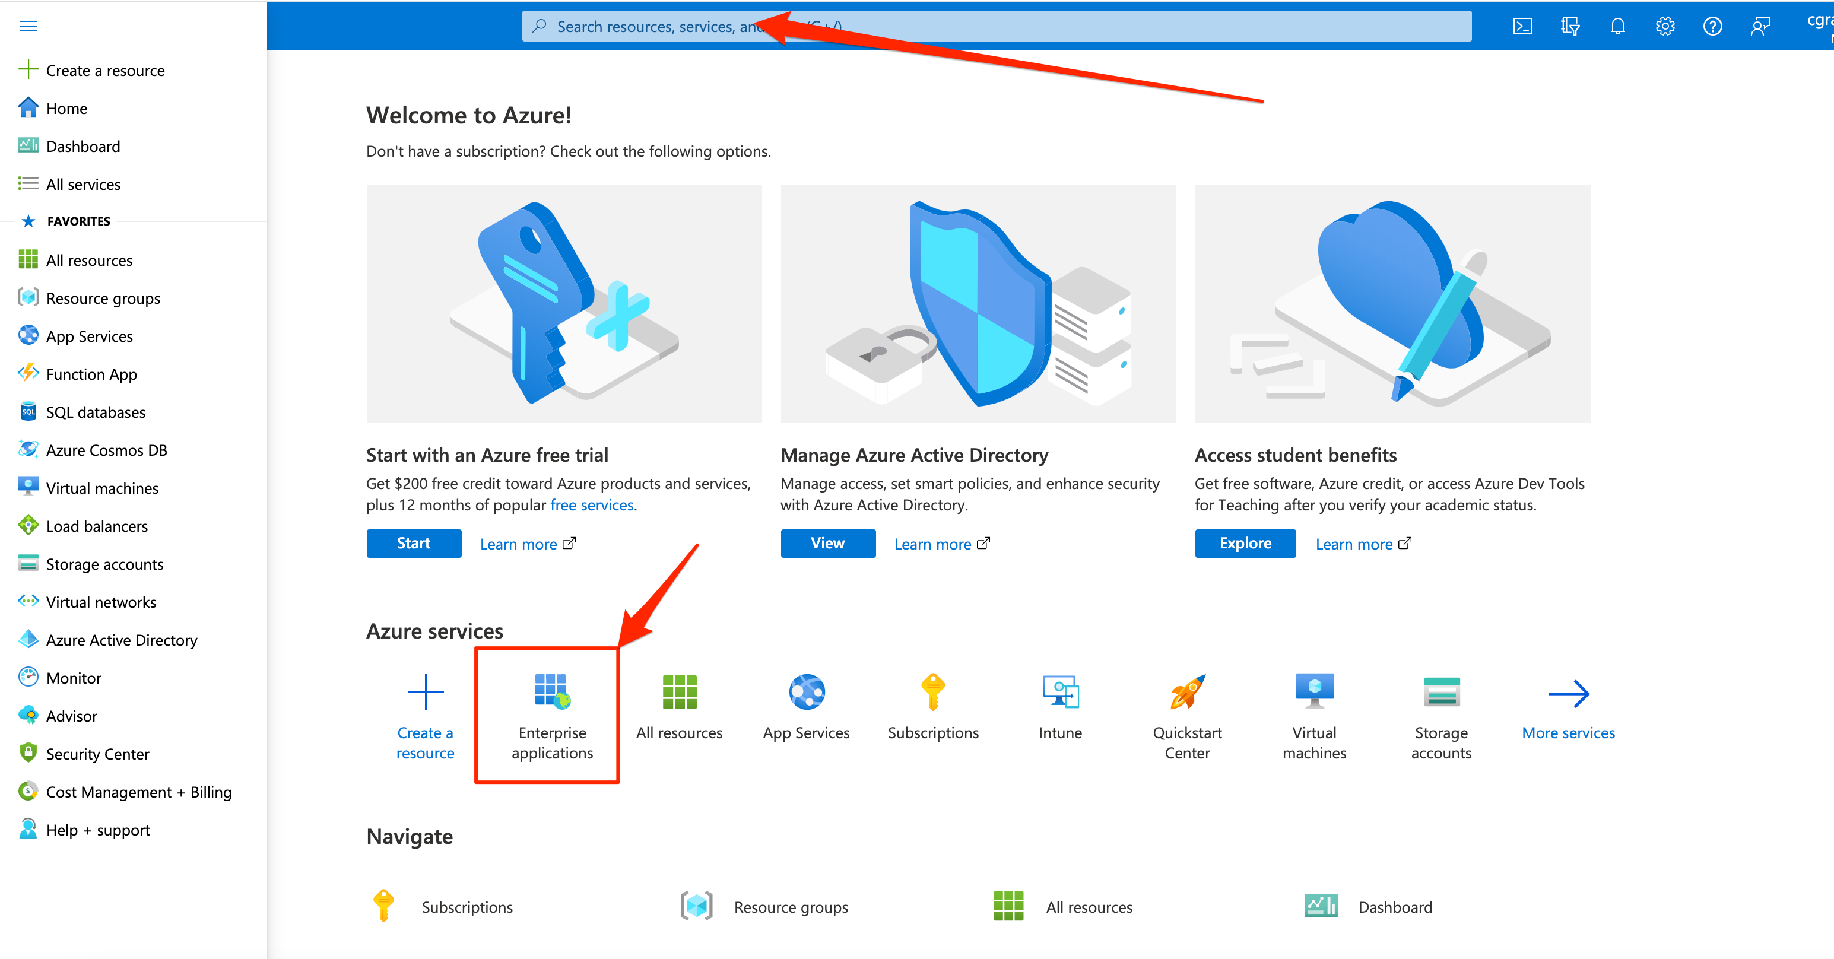This screenshot has width=1834, height=959.
Task: Click View for Azure Active Directory
Action: click(828, 543)
